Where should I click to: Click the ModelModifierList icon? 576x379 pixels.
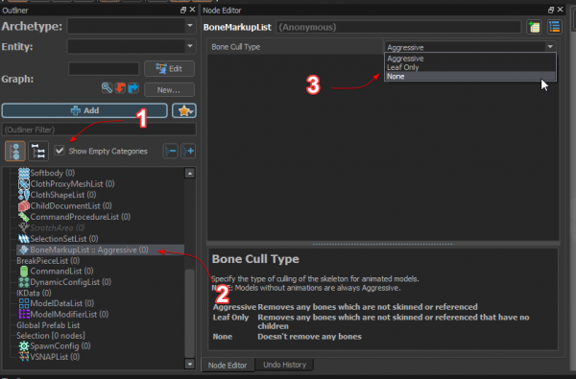tap(24, 314)
